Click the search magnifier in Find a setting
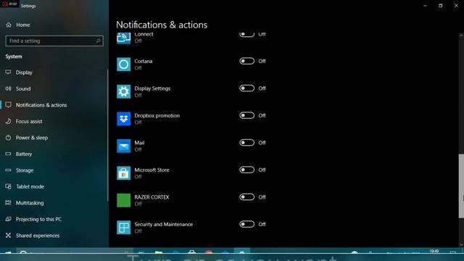 [99, 41]
